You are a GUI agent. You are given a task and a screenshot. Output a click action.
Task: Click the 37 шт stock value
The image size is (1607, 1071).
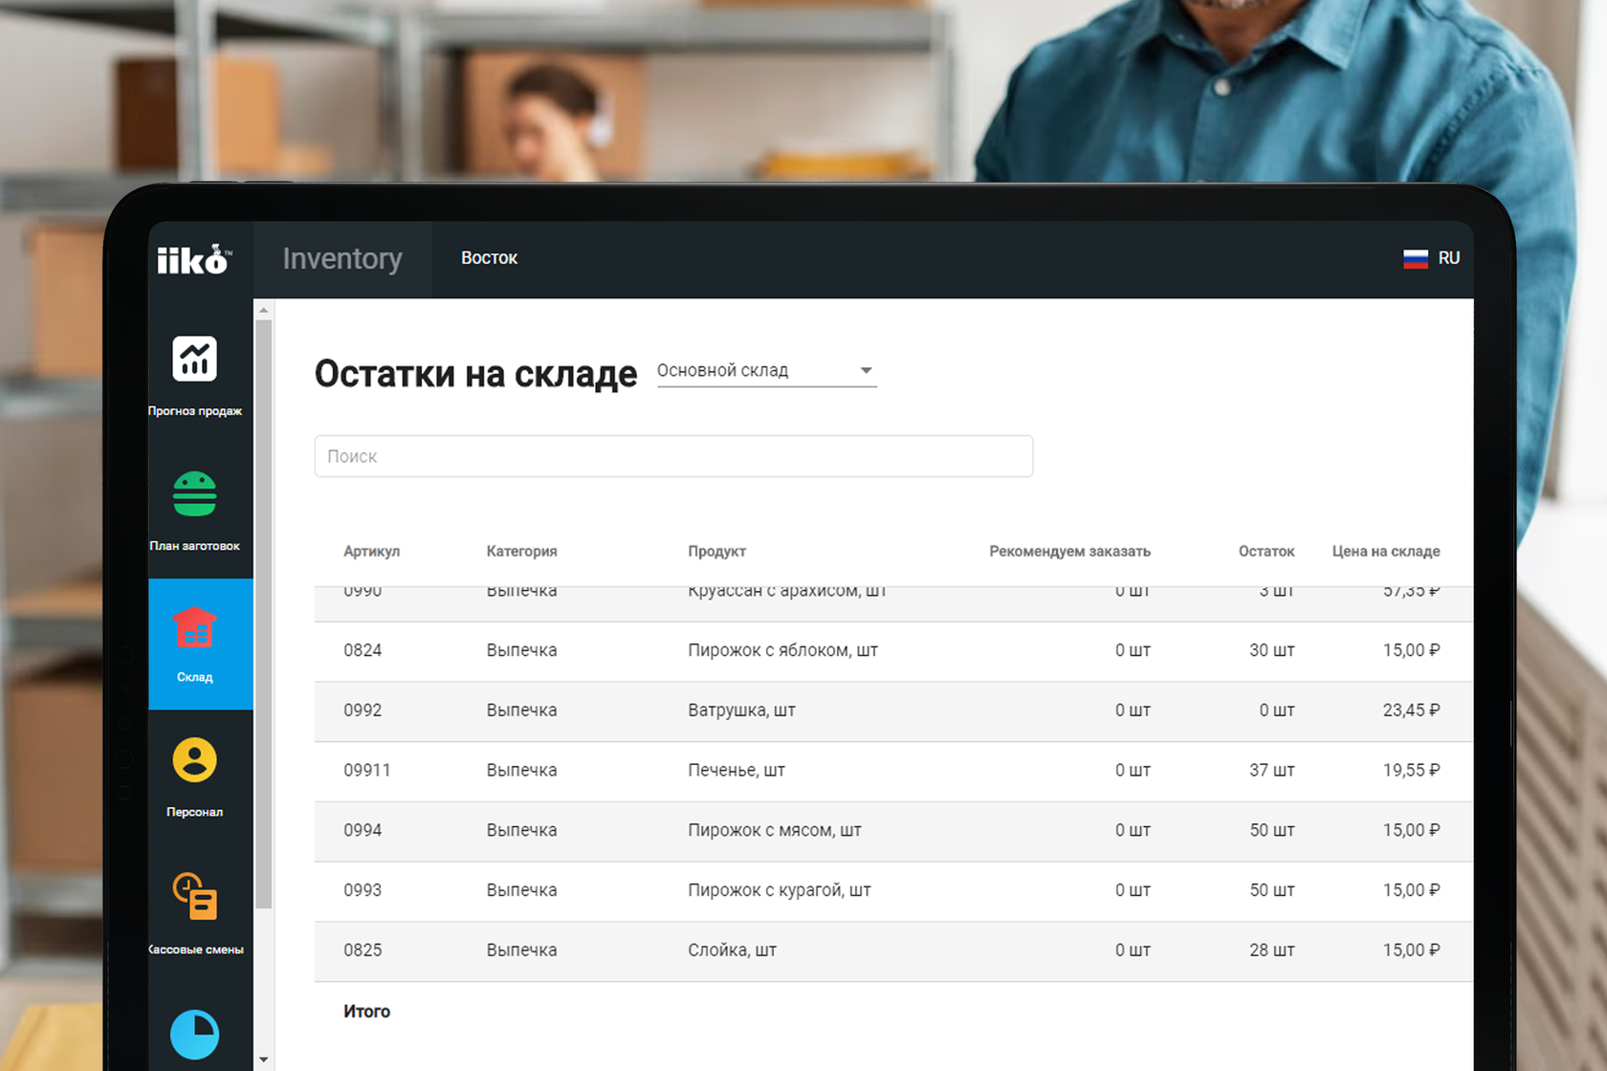click(1271, 771)
